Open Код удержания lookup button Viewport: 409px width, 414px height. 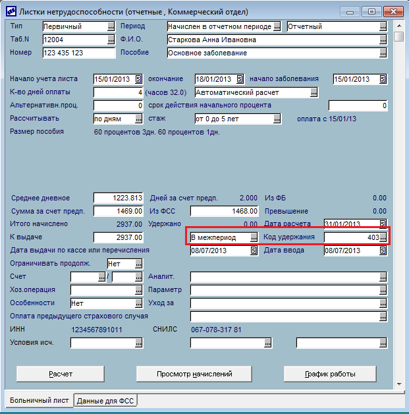[x=383, y=237]
